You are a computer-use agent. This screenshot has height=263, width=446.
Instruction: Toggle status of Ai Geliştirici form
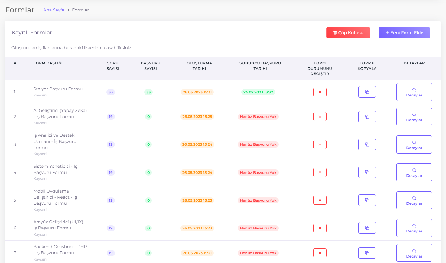(320, 117)
